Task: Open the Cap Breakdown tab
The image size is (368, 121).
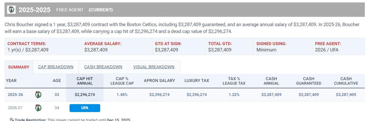Action: tap(56, 67)
